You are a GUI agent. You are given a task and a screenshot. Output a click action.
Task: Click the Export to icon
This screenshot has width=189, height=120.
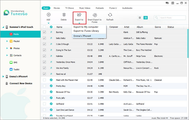pyautogui.click(x=79, y=15)
